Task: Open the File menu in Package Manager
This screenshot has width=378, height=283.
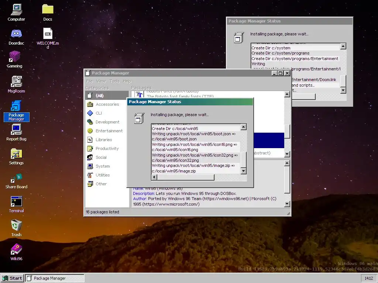Action: point(89,81)
